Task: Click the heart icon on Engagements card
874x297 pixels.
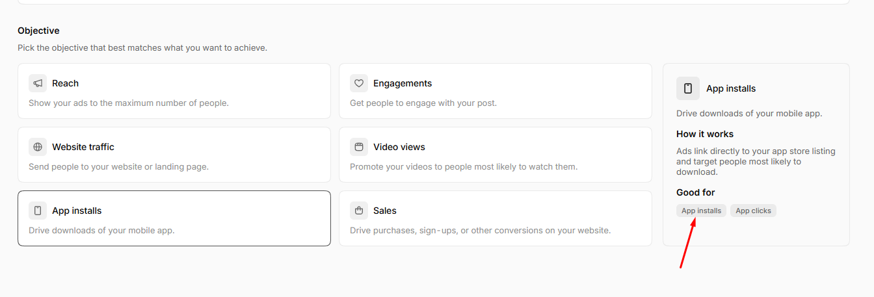Action: tap(359, 83)
